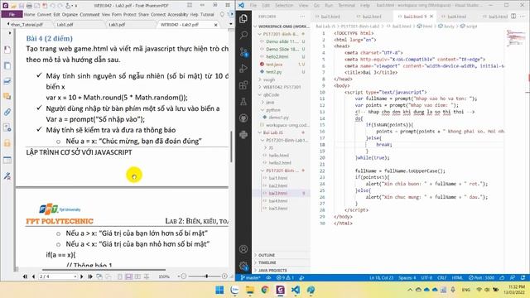Open editor More Actions ellipsis
Image resolution: width=530 pixels, height=298 pixels.
pos(523,17)
